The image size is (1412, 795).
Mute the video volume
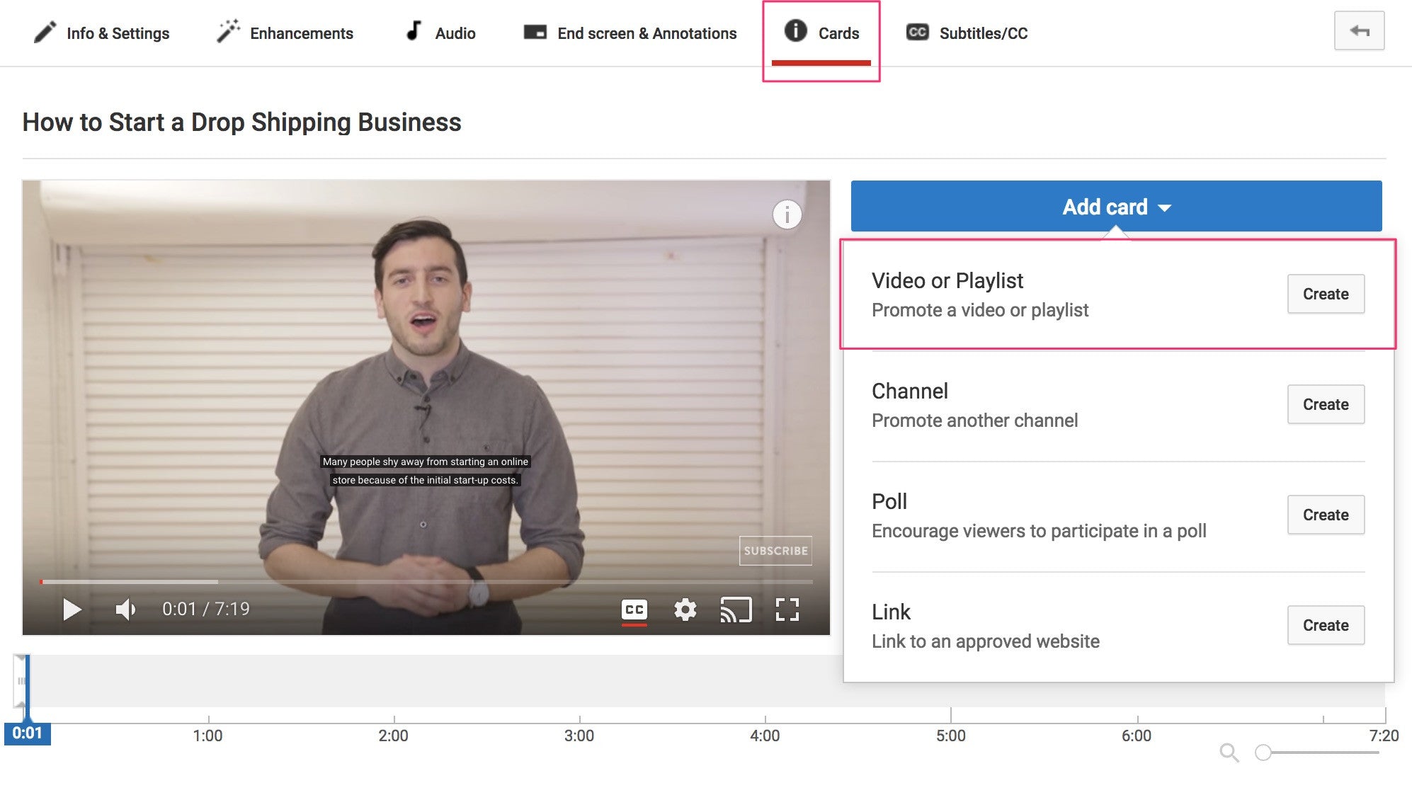pyautogui.click(x=125, y=609)
